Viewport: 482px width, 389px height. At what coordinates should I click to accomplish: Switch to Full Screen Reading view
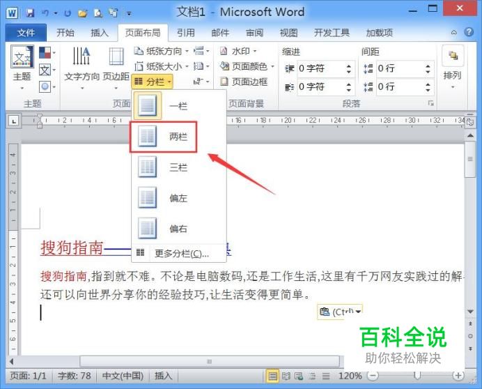(x=286, y=376)
